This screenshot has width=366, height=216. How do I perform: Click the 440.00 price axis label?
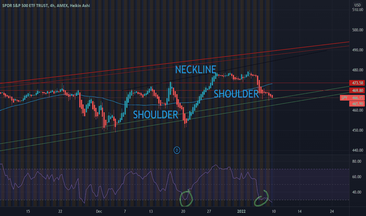pyautogui.click(x=357, y=150)
